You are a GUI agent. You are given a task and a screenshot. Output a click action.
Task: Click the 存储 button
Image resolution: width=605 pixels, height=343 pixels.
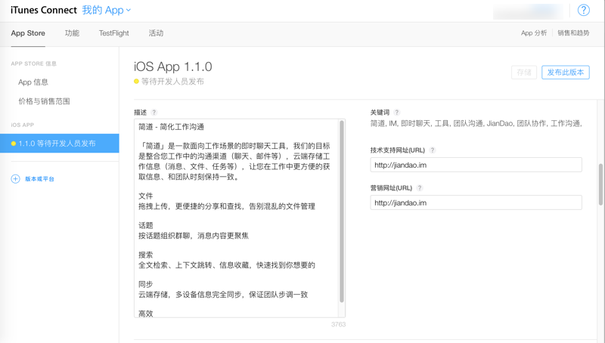(523, 73)
